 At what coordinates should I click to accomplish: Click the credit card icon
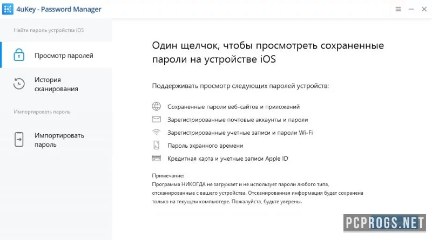(156, 158)
